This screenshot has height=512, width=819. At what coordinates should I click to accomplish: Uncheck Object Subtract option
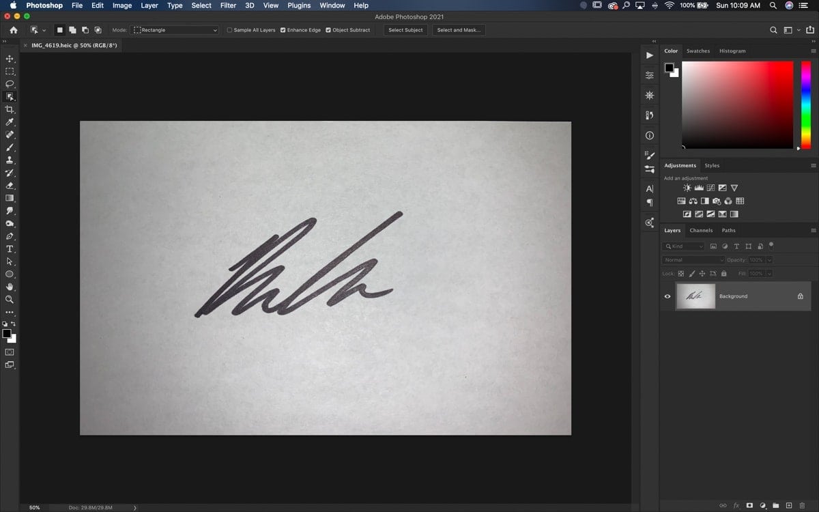[328, 30]
